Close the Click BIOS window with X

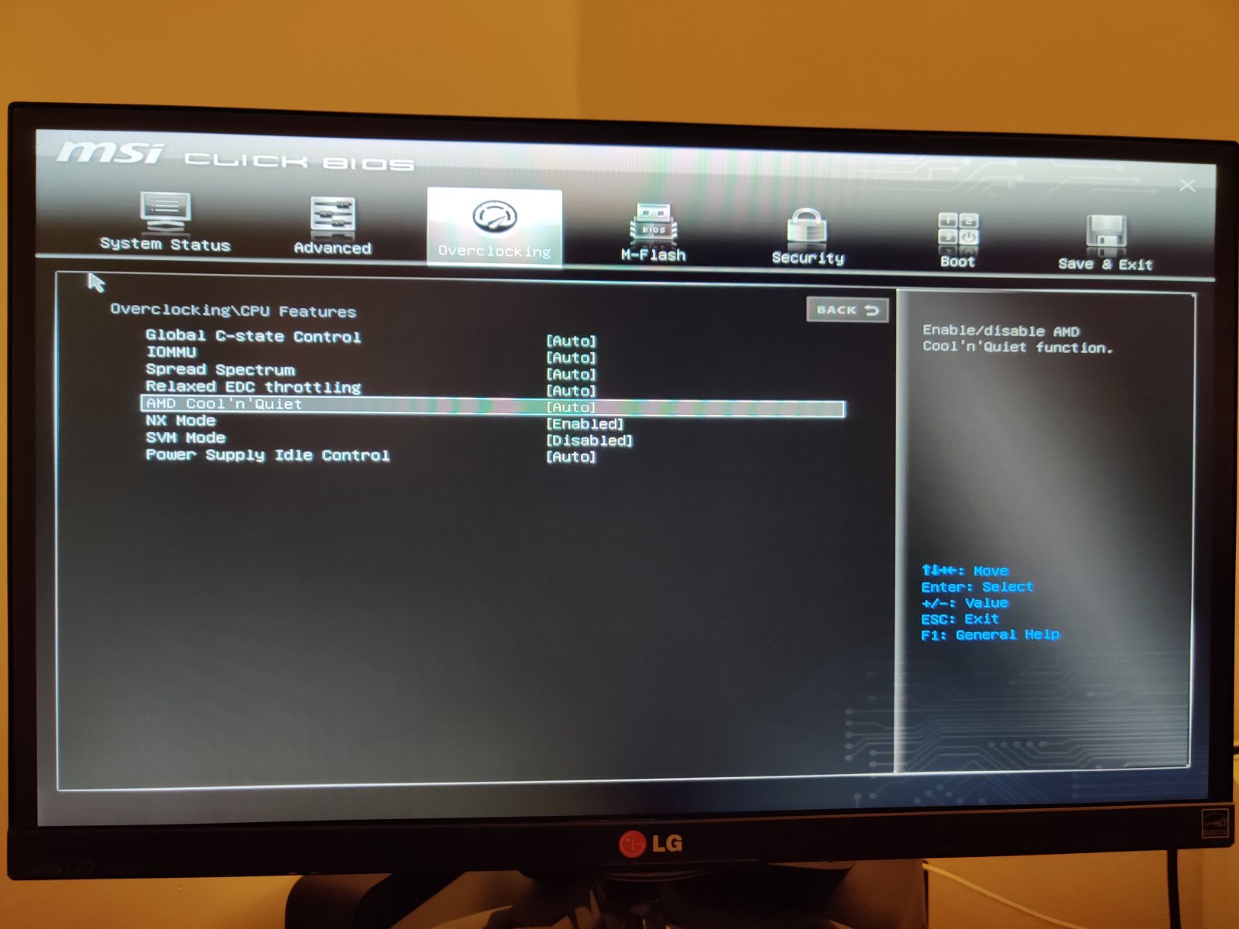(x=1187, y=185)
